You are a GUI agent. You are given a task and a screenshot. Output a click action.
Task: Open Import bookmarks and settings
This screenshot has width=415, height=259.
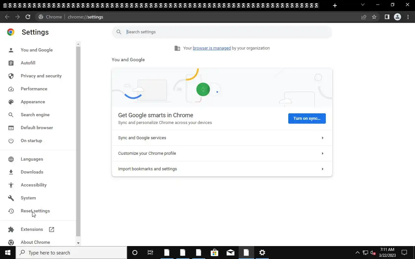[222, 169]
